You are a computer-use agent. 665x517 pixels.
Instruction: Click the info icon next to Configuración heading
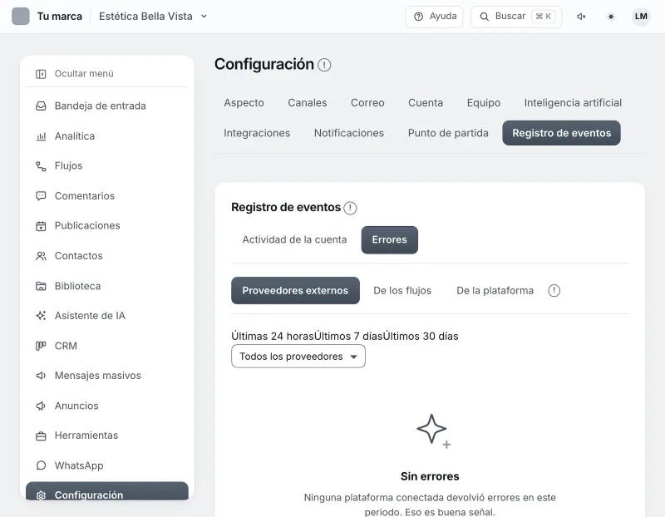pos(324,65)
